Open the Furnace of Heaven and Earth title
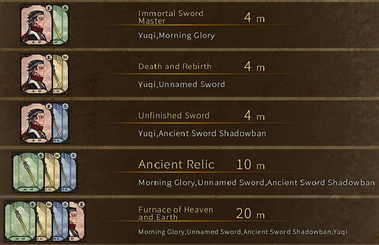 tap(175, 213)
